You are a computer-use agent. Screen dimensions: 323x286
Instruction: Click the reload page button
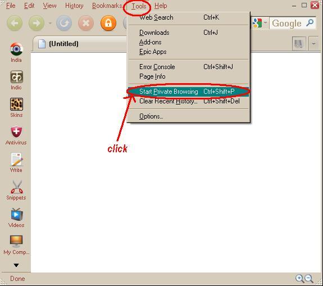[64, 23]
